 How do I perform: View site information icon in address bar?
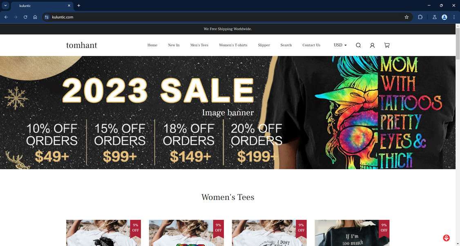click(47, 17)
